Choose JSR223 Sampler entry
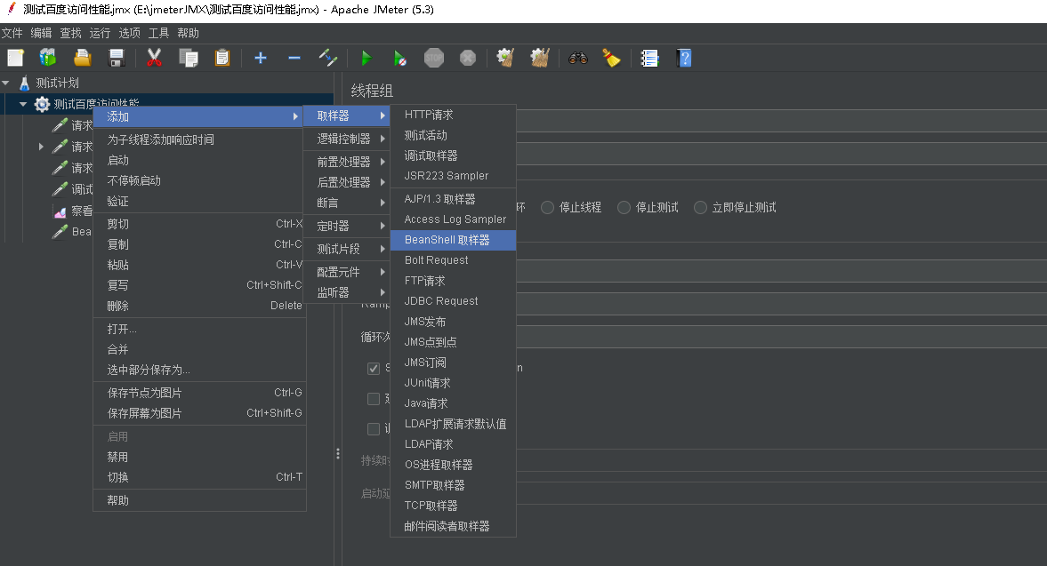The height and width of the screenshot is (566, 1047). point(454,176)
